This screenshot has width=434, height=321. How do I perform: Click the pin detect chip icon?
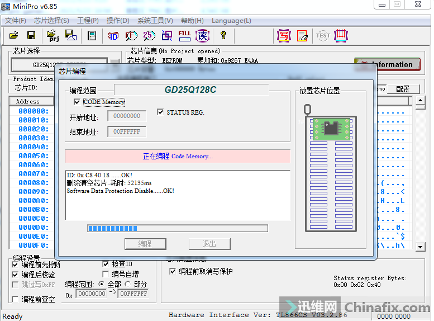pos(341,36)
